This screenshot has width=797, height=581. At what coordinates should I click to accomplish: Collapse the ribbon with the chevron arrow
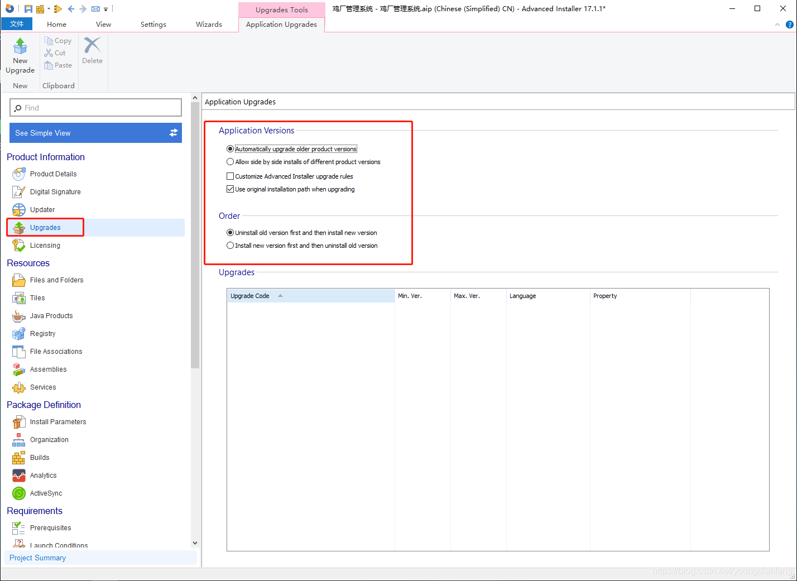777,25
